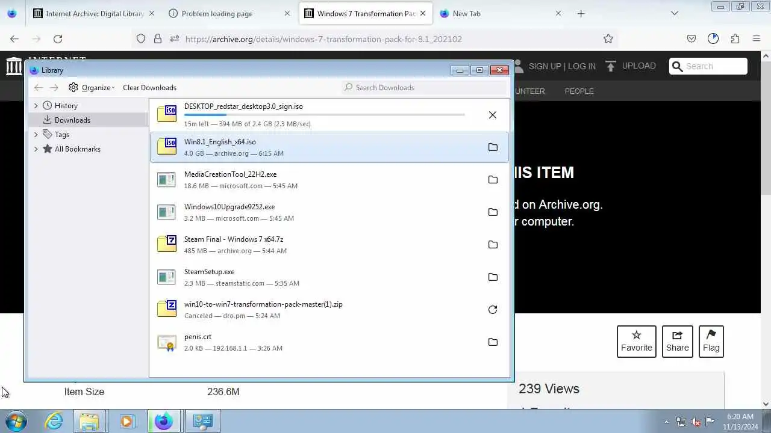
Task: Show Steam Final 7z file in folder
Action: pyautogui.click(x=493, y=245)
